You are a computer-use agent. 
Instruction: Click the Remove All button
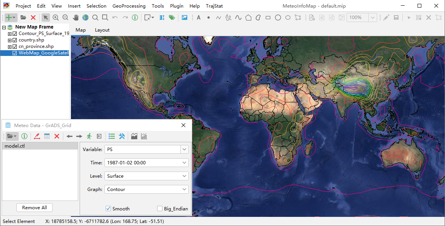click(x=34, y=207)
